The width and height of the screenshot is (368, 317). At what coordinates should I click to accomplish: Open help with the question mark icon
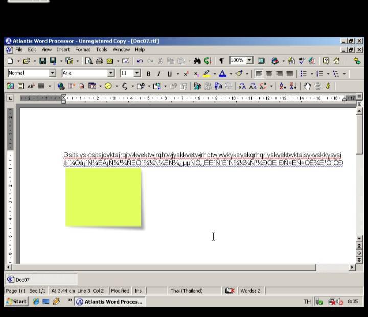pos(326,61)
